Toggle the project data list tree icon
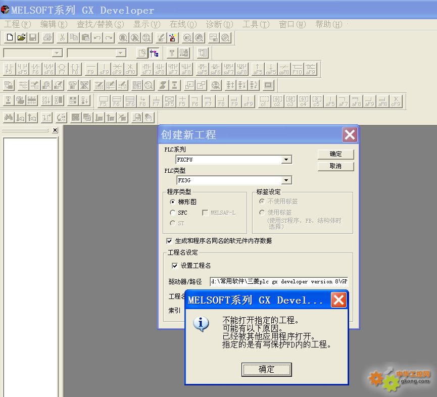This screenshot has height=397, width=437. point(154,53)
